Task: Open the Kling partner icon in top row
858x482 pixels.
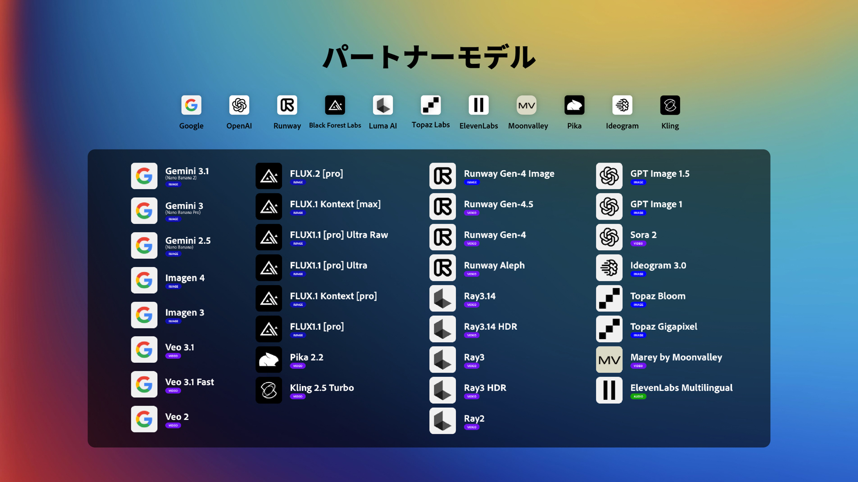Action: coord(670,105)
